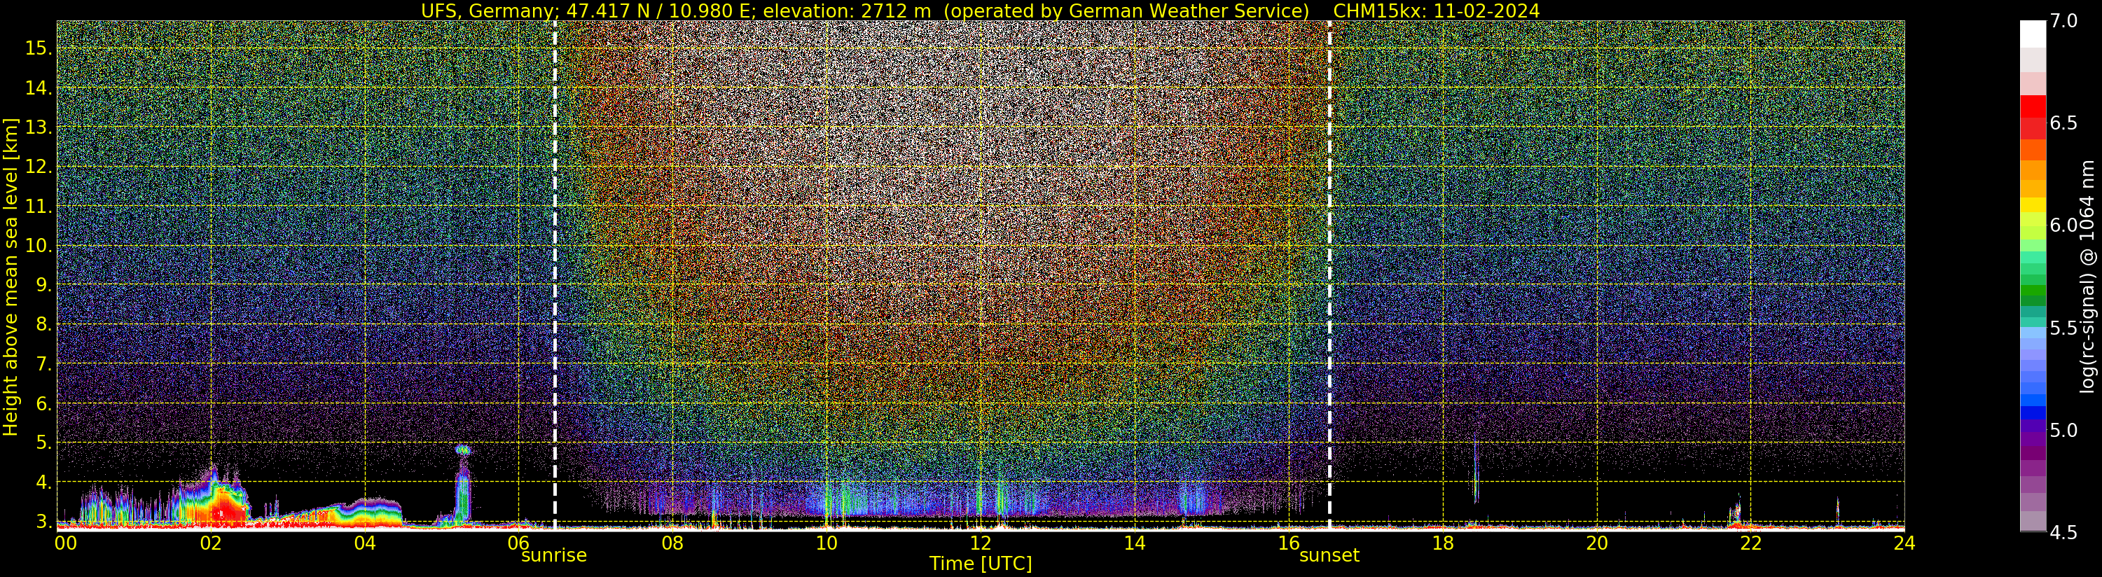Viewport: 2102px width, 577px height.
Task: Click the height axis tick '11.'
Action: pyautogui.click(x=39, y=207)
